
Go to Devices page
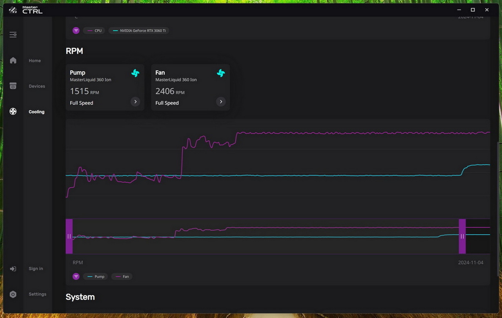(x=37, y=86)
